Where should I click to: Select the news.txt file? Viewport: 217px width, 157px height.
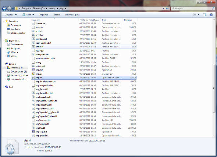point(39,27)
